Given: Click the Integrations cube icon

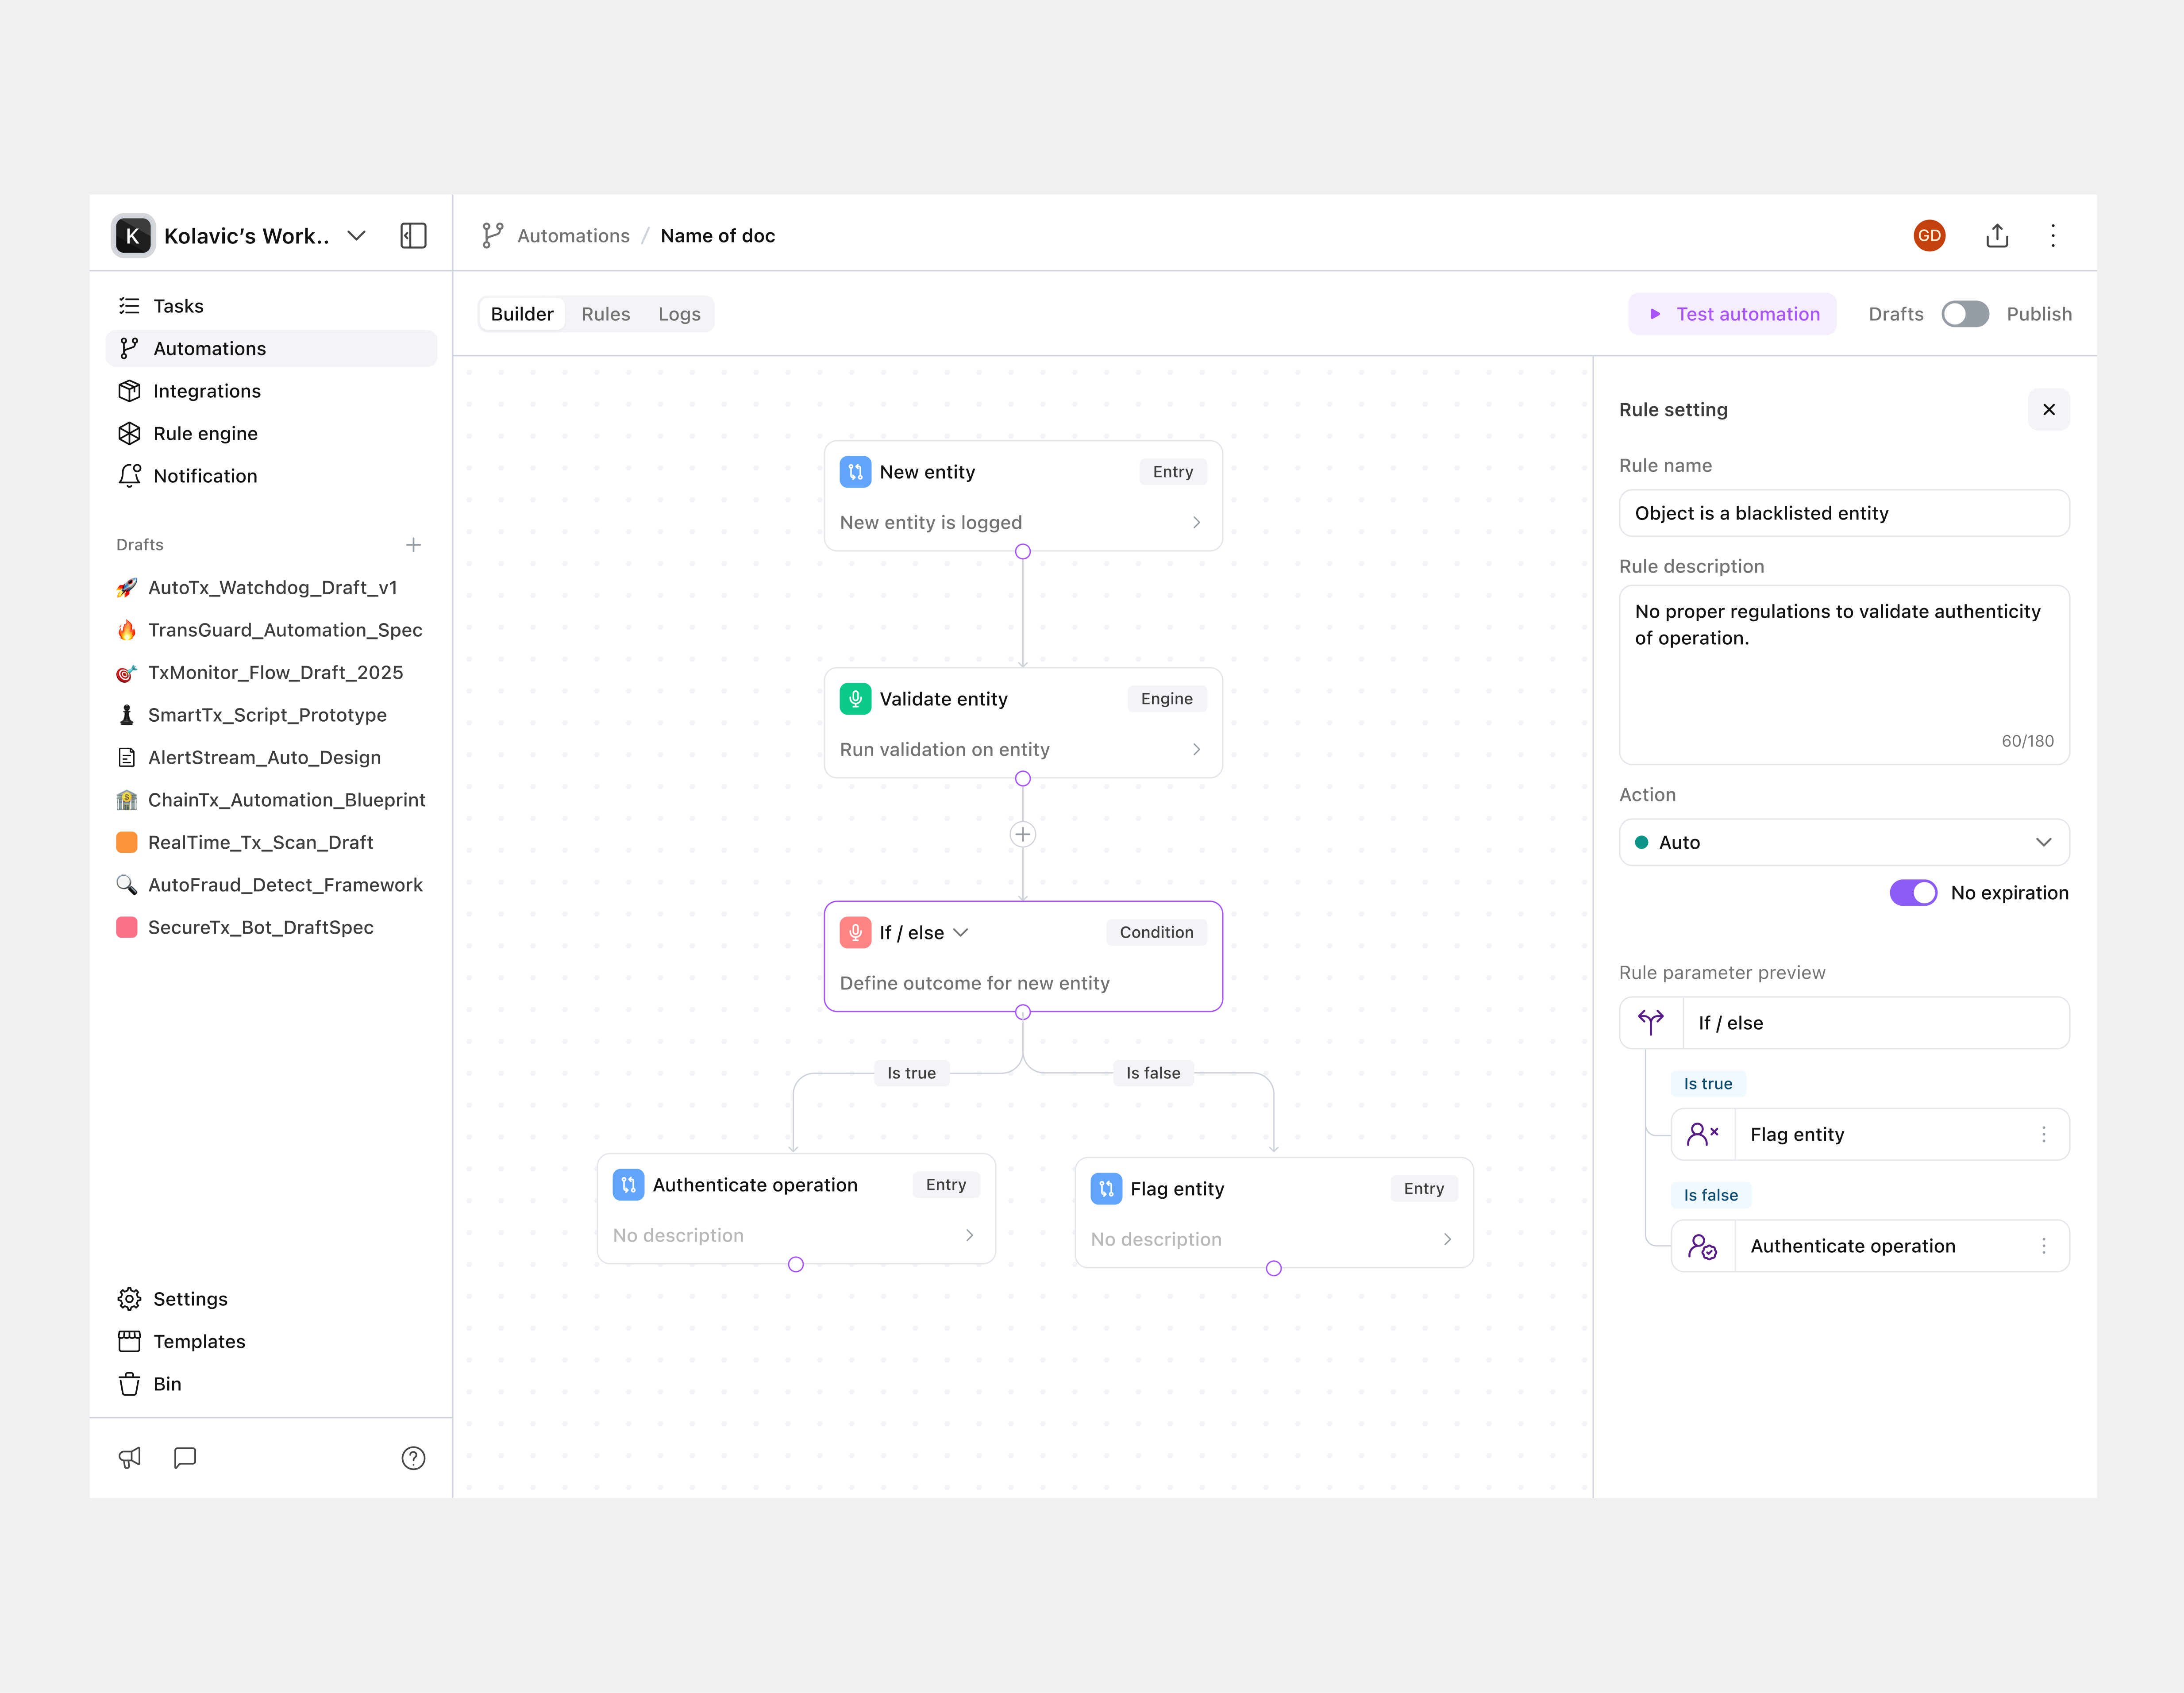Looking at the screenshot, I should pyautogui.click(x=129, y=391).
